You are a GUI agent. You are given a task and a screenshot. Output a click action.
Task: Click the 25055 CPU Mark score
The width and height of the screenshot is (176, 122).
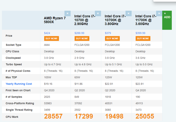pos(145,116)
